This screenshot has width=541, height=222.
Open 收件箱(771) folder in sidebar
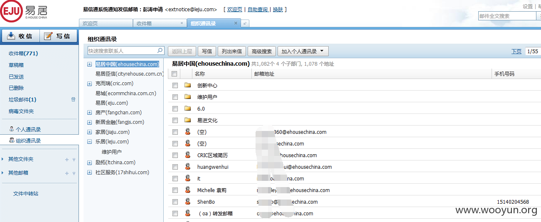tap(23, 53)
